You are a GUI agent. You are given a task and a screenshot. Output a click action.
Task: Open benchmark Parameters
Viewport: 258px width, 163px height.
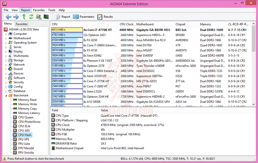(x=83, y=17)
